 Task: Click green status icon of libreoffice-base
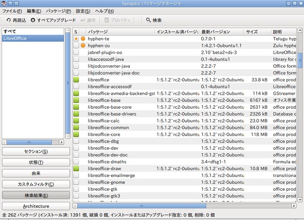pyautogui.click(x=76, y=100)
